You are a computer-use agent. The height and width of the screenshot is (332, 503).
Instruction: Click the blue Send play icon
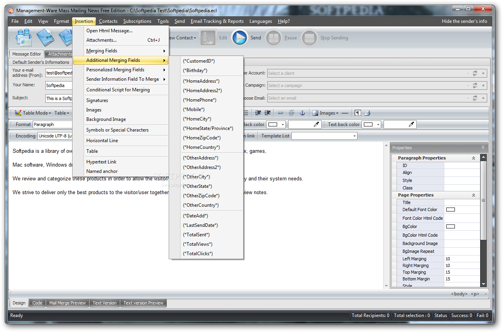239,38
